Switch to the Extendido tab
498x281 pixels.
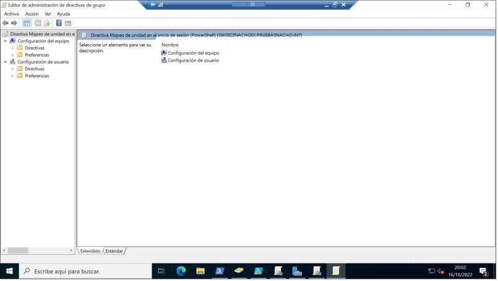click(90, 251)
